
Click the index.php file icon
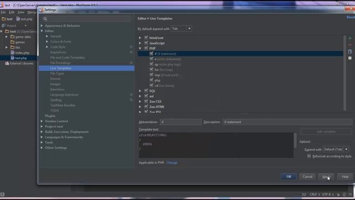(12, 53)
